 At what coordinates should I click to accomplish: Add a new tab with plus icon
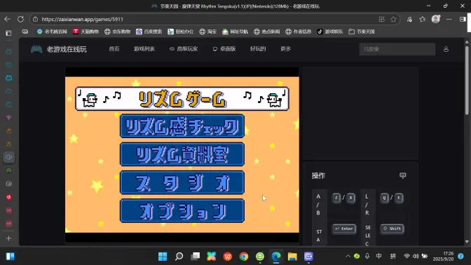pos(8,238)
